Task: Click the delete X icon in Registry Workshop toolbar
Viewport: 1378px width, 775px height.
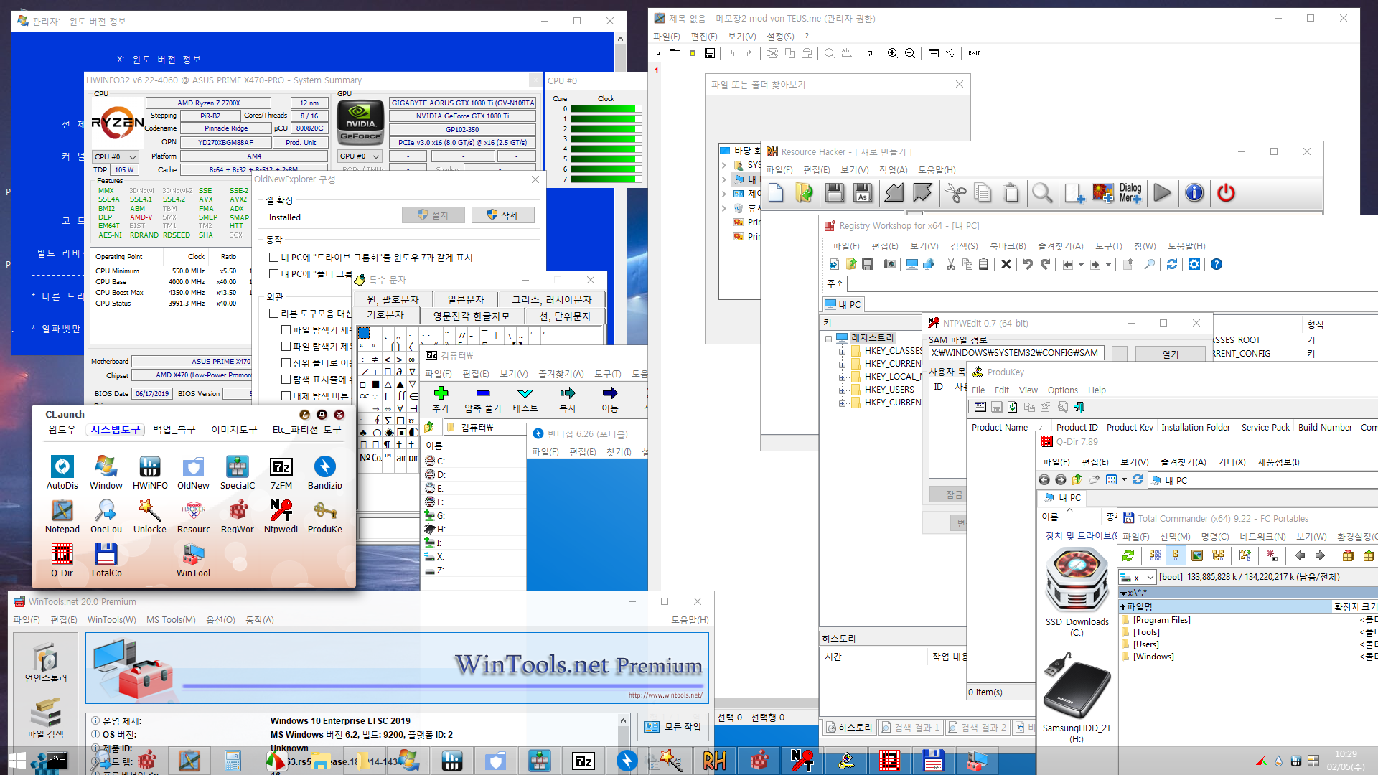Action: tap(1006, 264)
